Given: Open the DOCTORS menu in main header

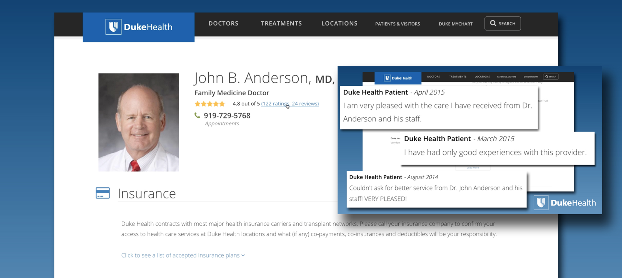Looking at the screenshot, I should click(x=223, y=23).
